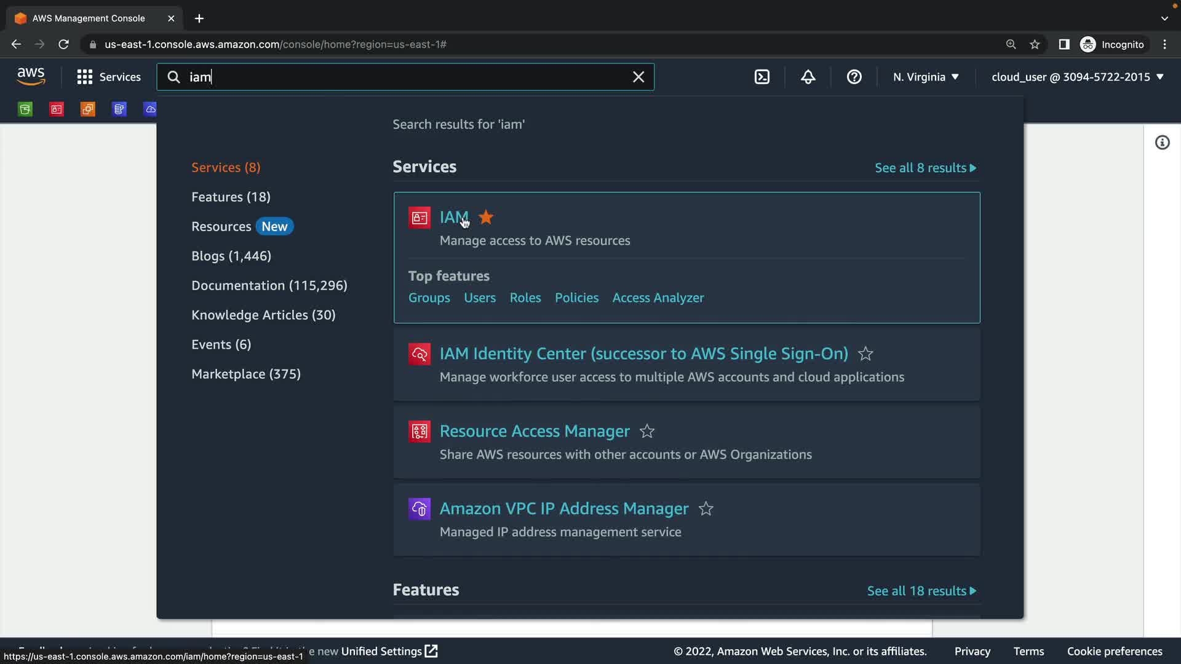Click the red IAM favorite shortcut icon
This screenshot has height=664, width=1181.
click(57, 109)
